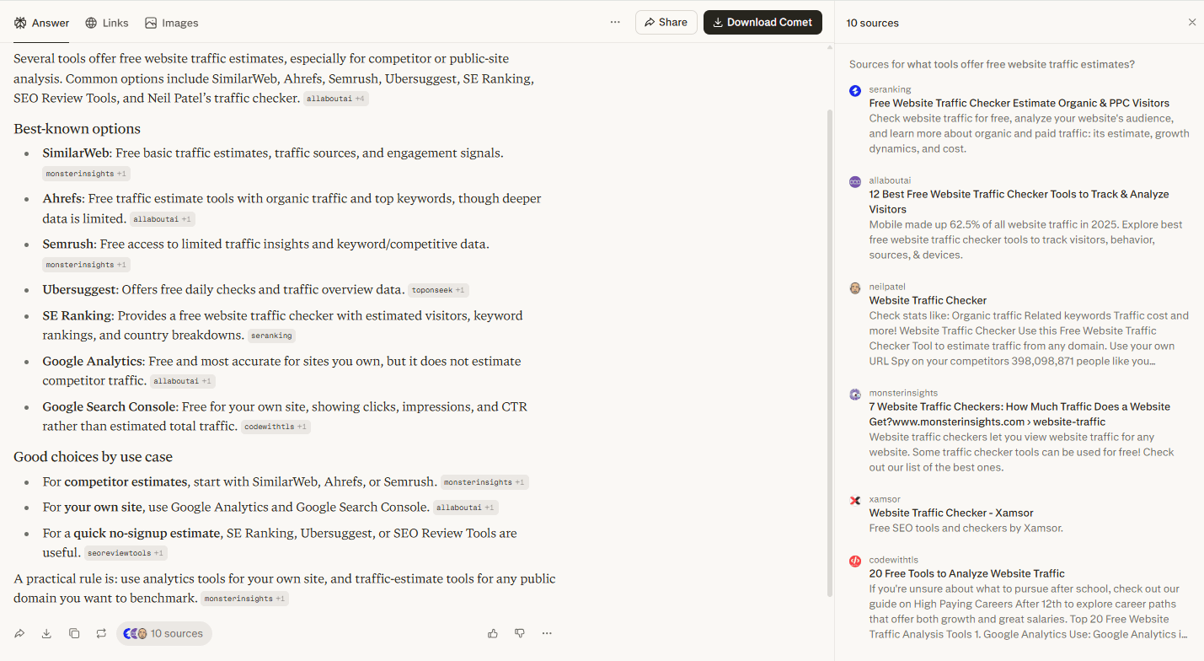Open 'Free Website Traffic Checker Estimate Organic & PPC Visitors' link
This screenshot has width=1204, height=661.
[x=1019, y=103]
